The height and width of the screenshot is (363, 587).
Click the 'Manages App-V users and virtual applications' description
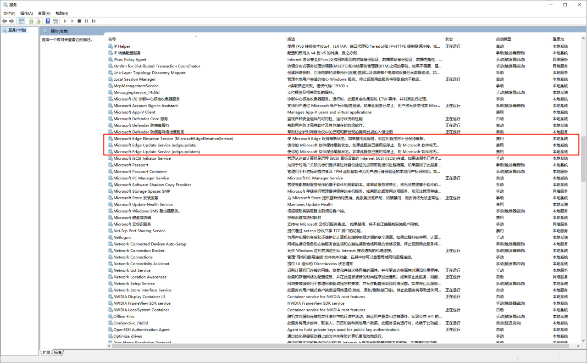[x=330, y=112]
